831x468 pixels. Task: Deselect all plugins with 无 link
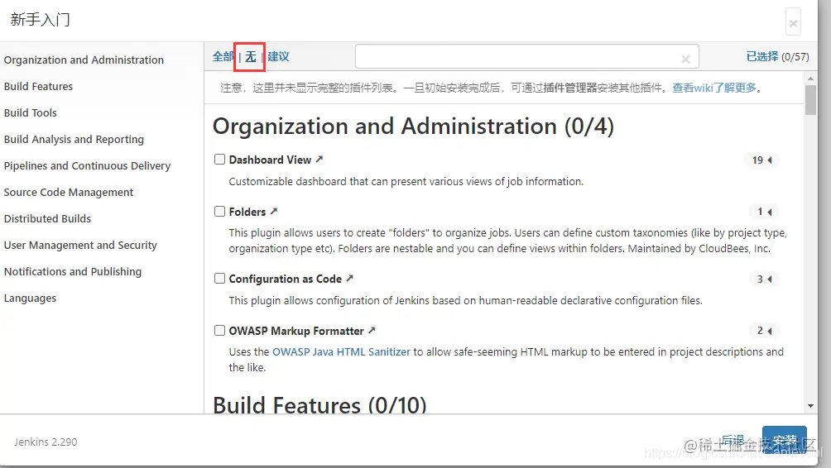pyautogui.click(x=251, y=57)
